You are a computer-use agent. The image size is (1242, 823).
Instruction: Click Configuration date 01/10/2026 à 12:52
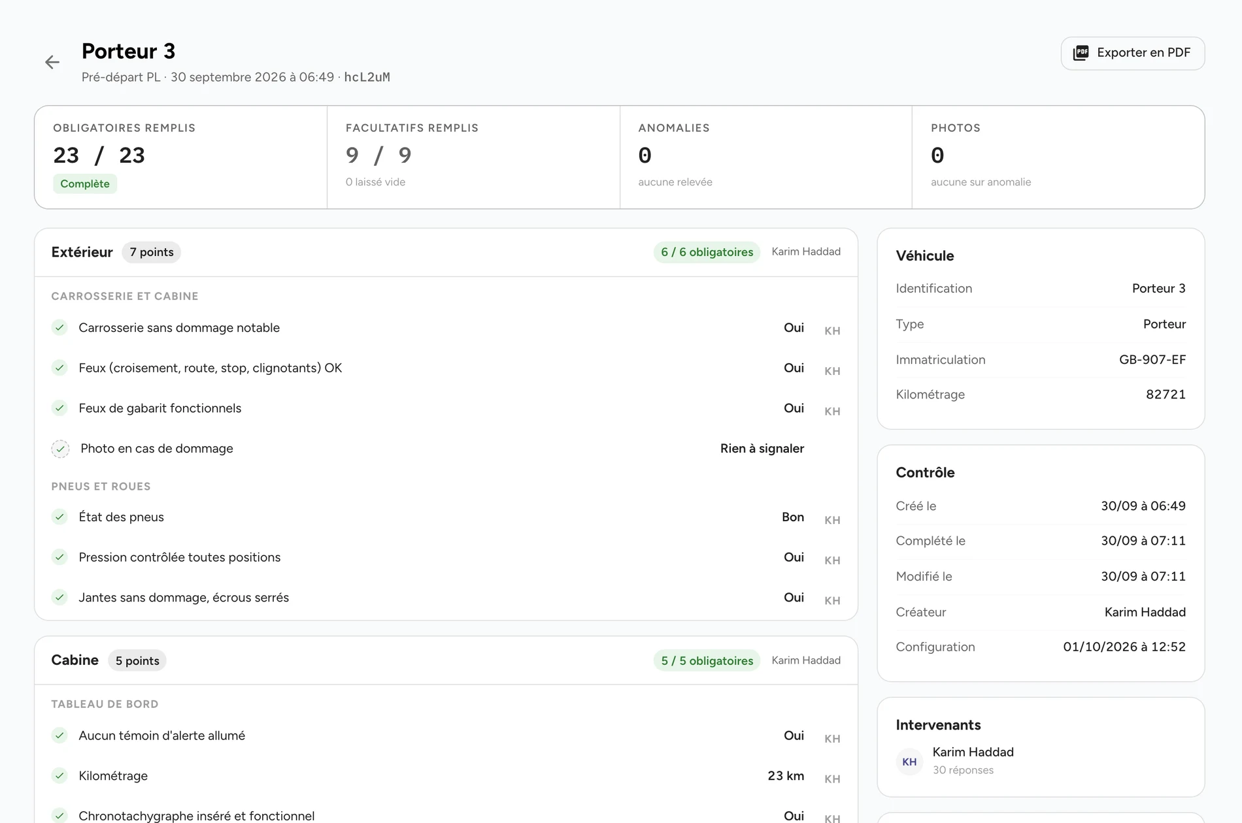point(1124,647)
